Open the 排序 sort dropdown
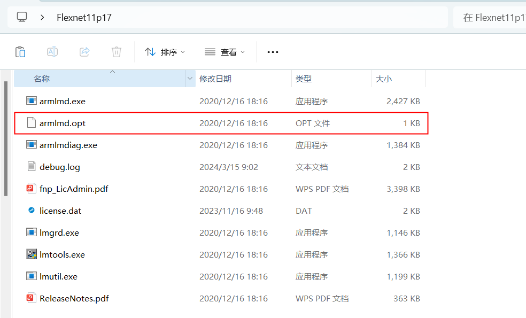The height and width of the screenshot is (318, 526). coord(165,52)
